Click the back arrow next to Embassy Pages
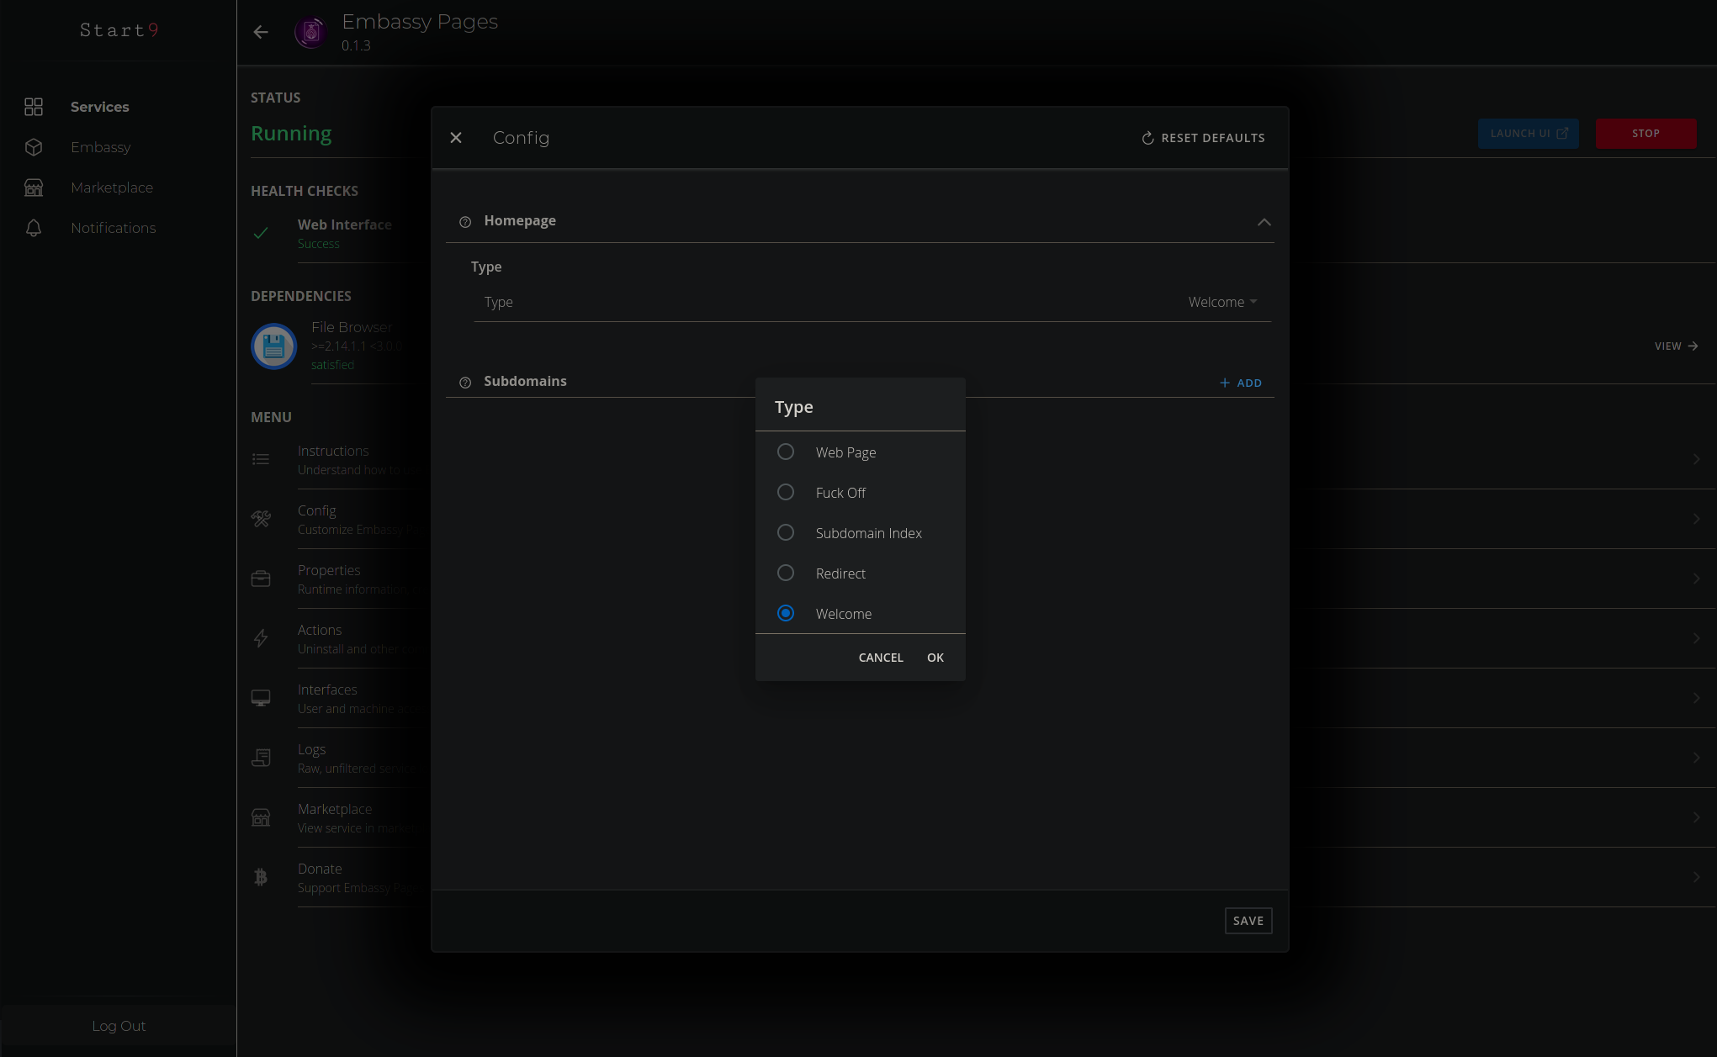Screen dimensions: 1717x1057 [261, 32]
